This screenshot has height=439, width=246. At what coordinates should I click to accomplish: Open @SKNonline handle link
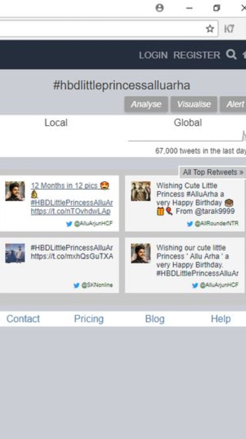click(x=97, y=285)
